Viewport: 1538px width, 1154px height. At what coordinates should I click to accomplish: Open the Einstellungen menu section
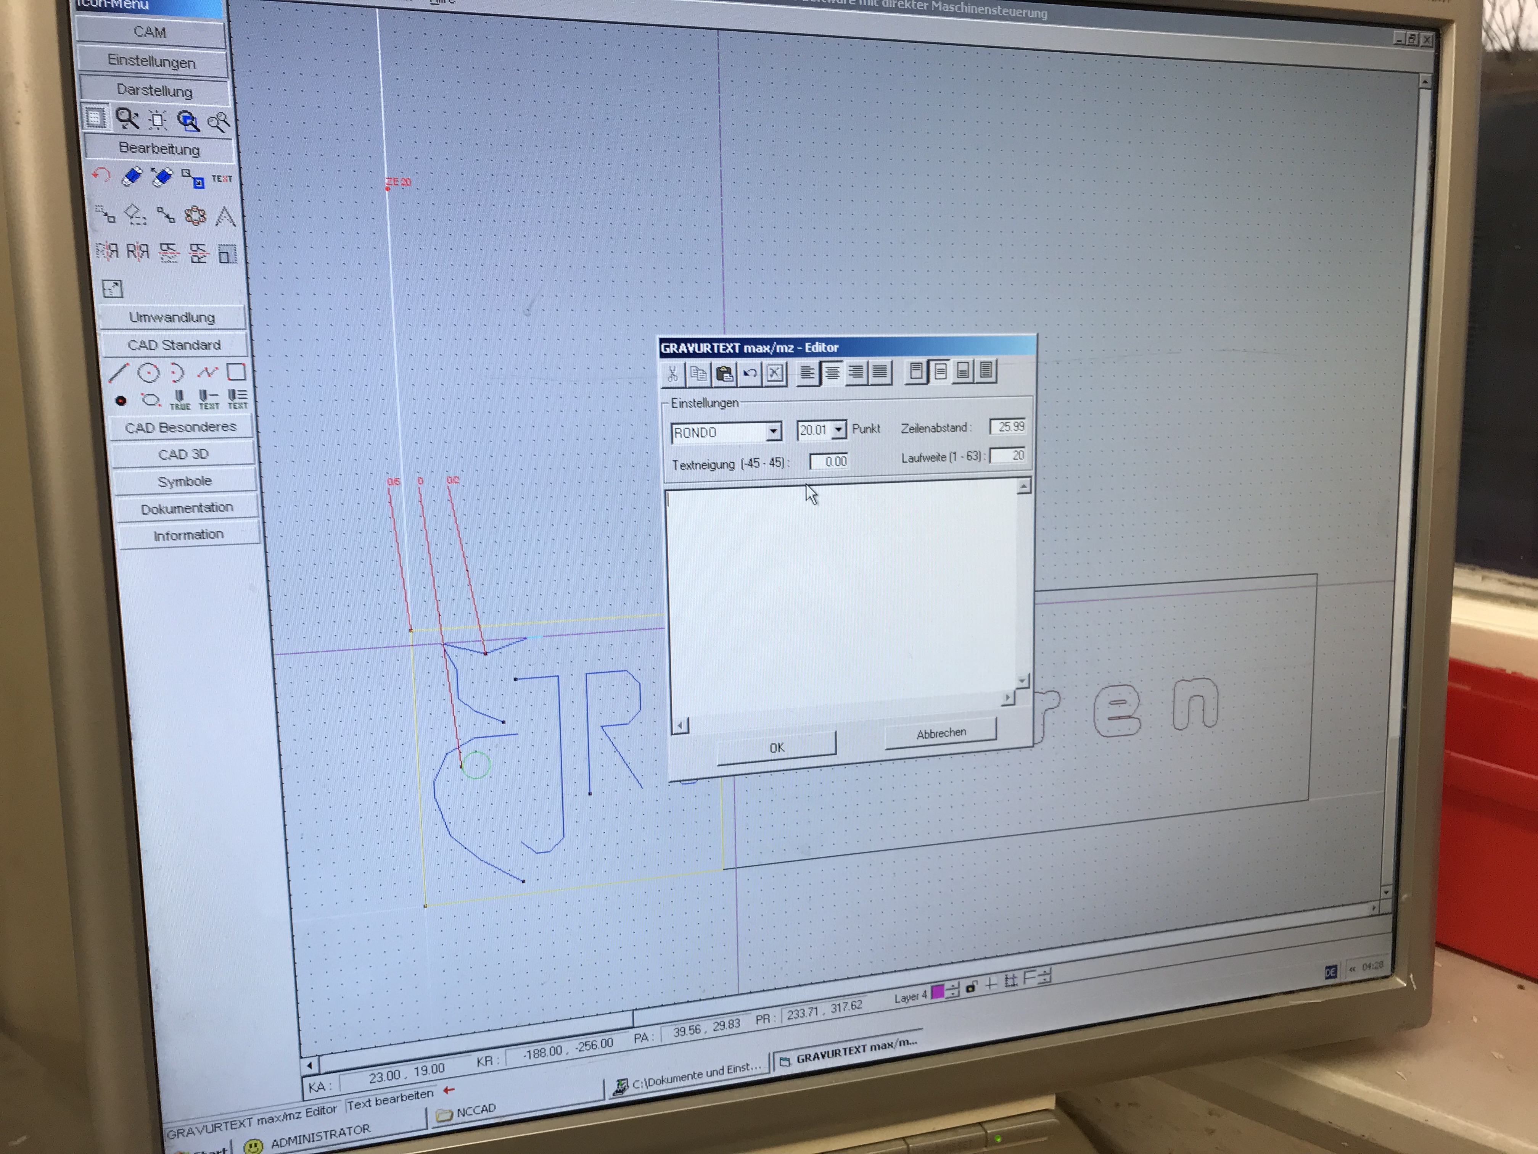tap(151, 61)
